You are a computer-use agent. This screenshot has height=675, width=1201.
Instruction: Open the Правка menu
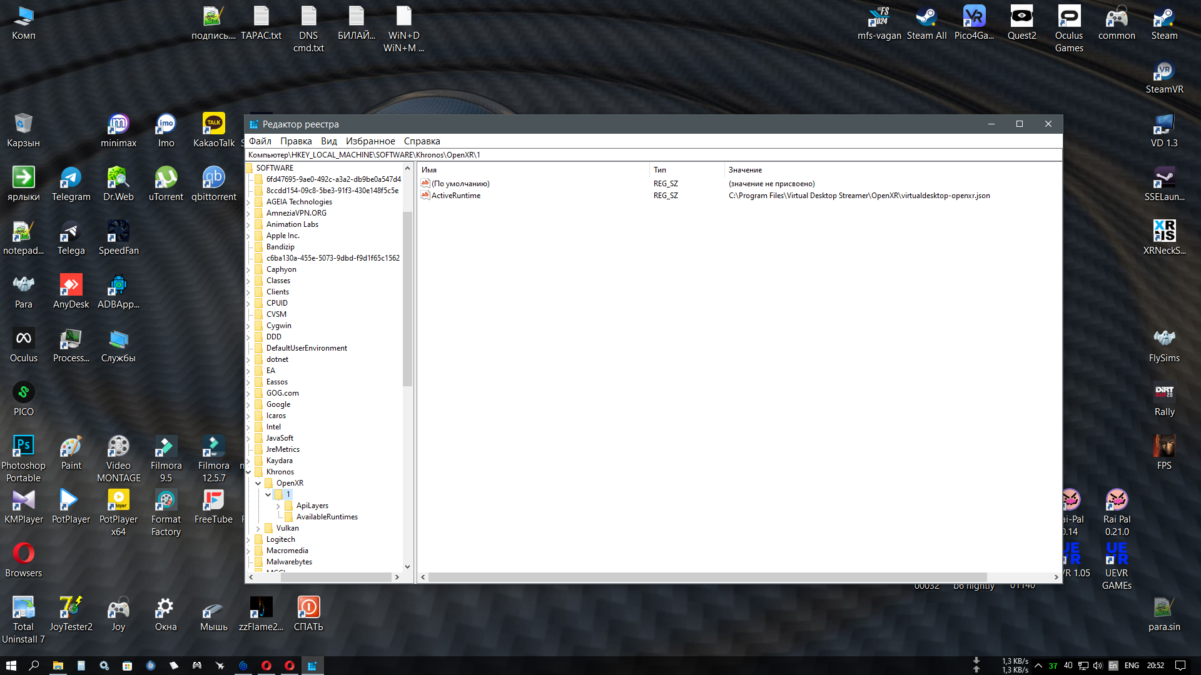(x=296, y=141)
